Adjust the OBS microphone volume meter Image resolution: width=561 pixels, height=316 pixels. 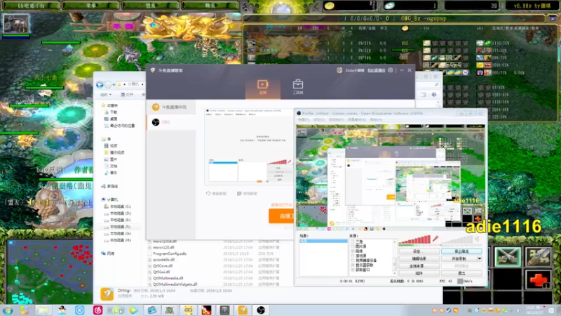(x=414, y=239)
